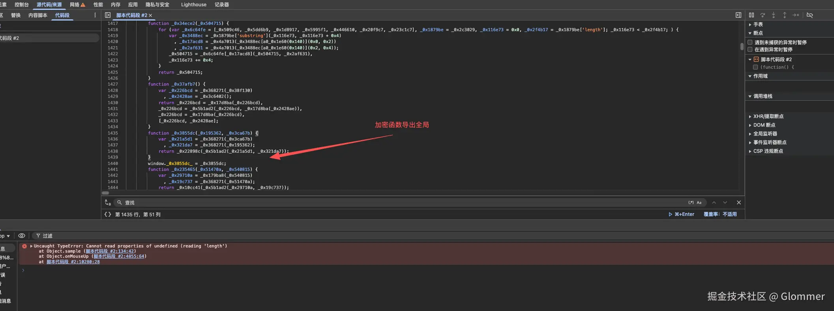Check 遇到未捕获的异常时暂停 checkbox
The height and width of the screenshot is (311, 834).
[x=750, y=42]
